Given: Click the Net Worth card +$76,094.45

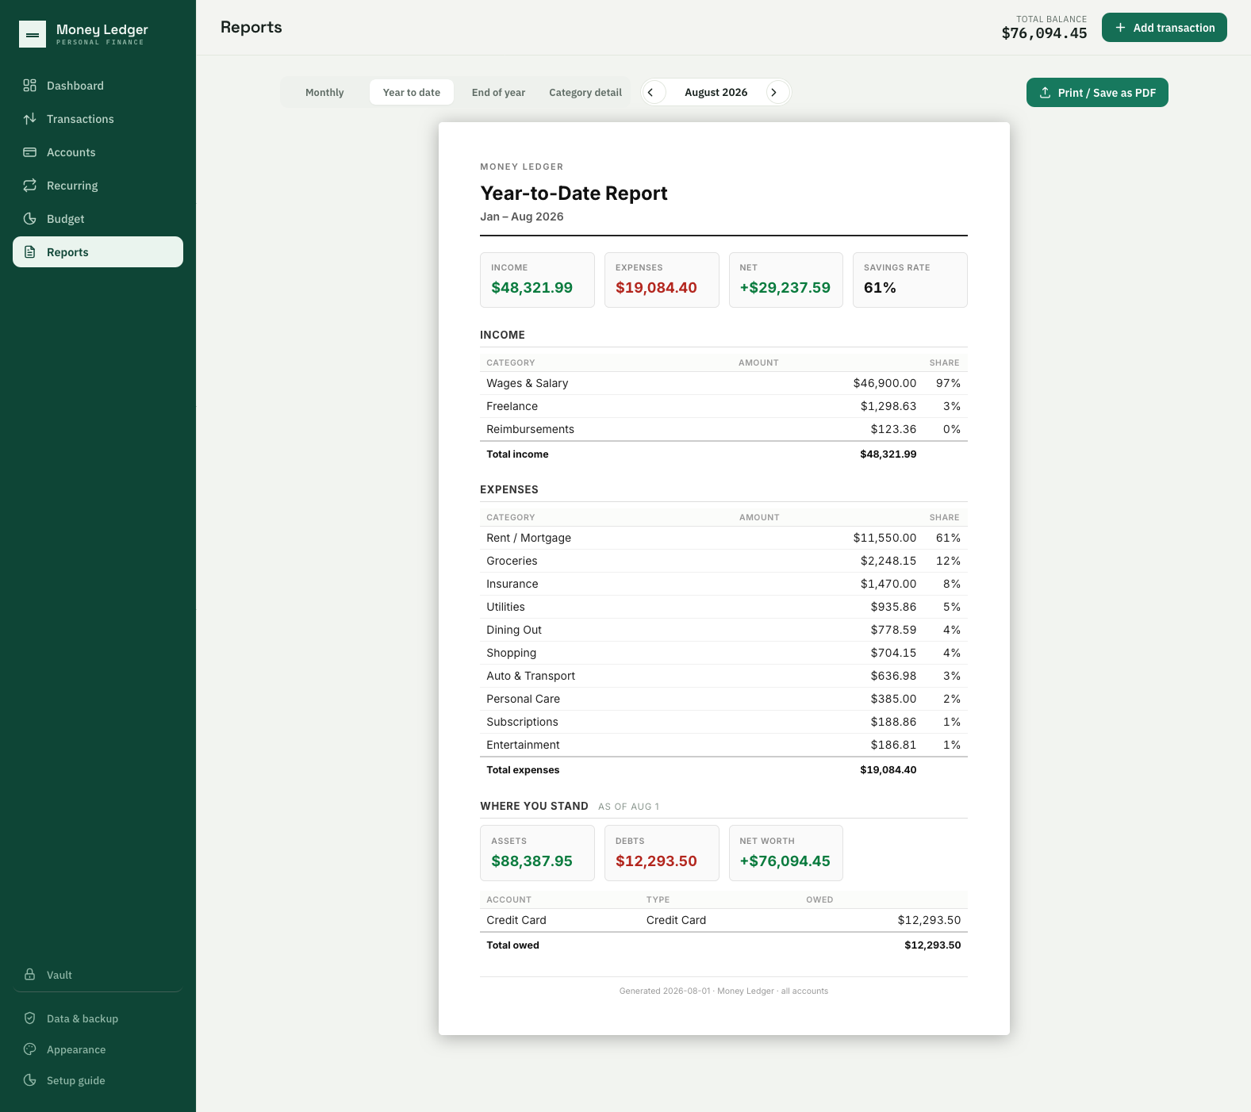Looking at the screenshot, I should click(786, 853).
